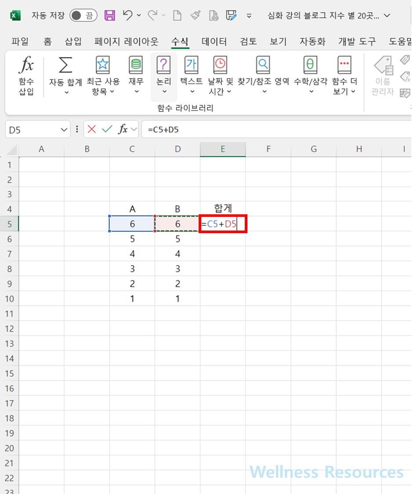Image resolution: width=414 pixels, height=494 pixels.
Task: Click the Format Painter brush icon
Action: click(196, 15)
